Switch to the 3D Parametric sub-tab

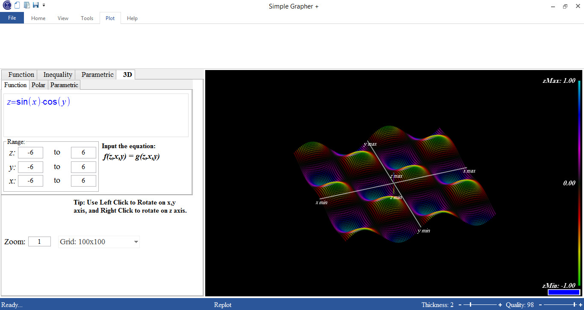[x=64, y=85]
